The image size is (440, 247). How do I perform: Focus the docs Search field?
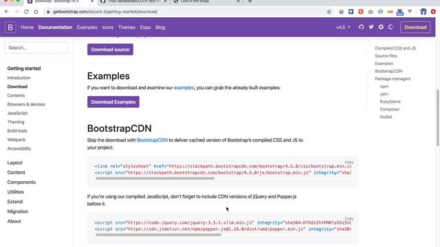[x=36, y=47]
